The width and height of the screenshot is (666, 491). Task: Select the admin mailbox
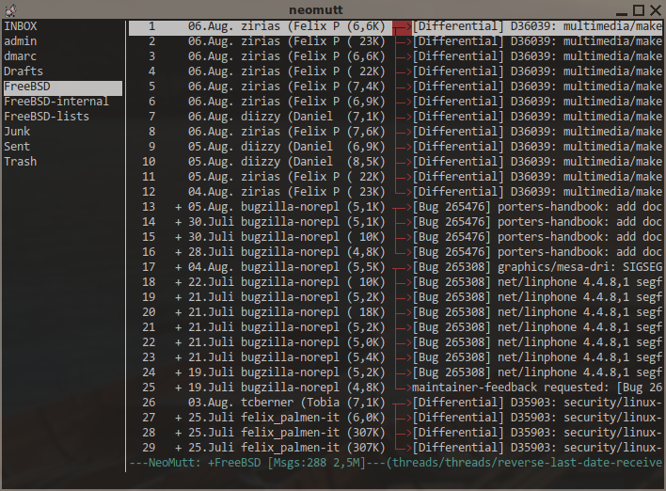click(x=21, y=41)
